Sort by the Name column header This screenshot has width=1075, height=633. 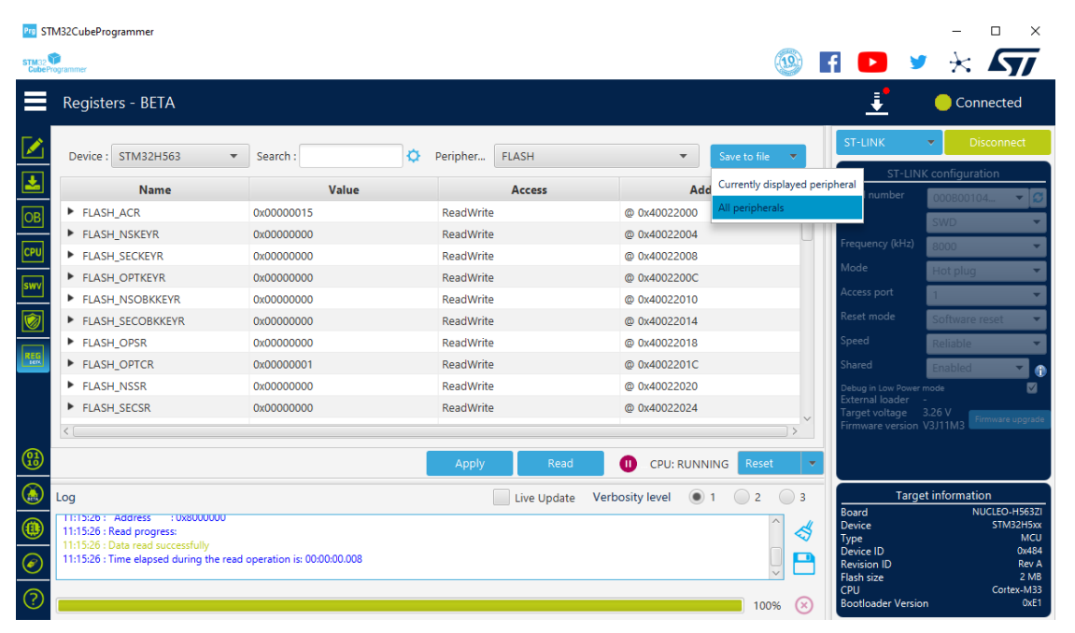(x=155, y=190)
